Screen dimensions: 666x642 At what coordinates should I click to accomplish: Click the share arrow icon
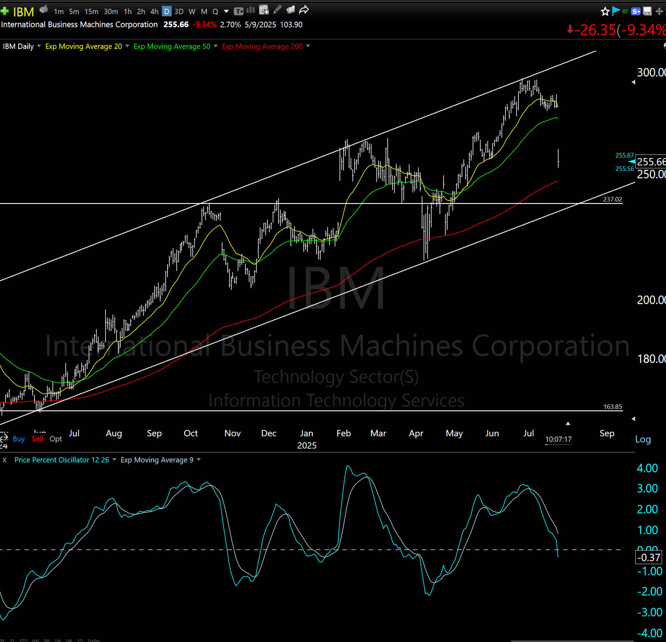coord(304,10)
